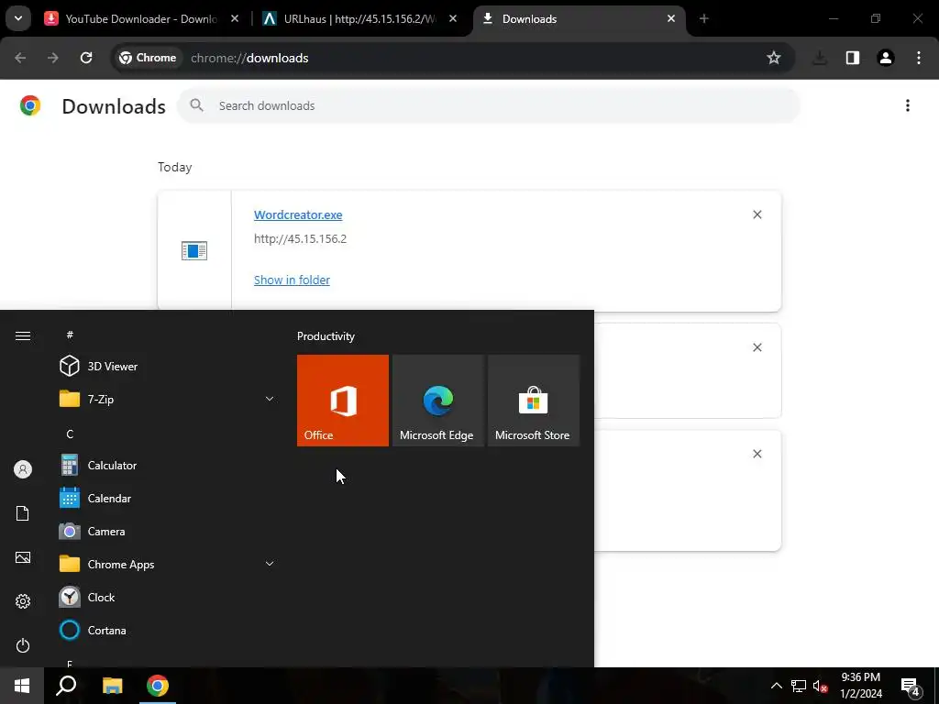Click the muted volume tray icon
This screenshot has width=939, height=704.
coord(821,686)
